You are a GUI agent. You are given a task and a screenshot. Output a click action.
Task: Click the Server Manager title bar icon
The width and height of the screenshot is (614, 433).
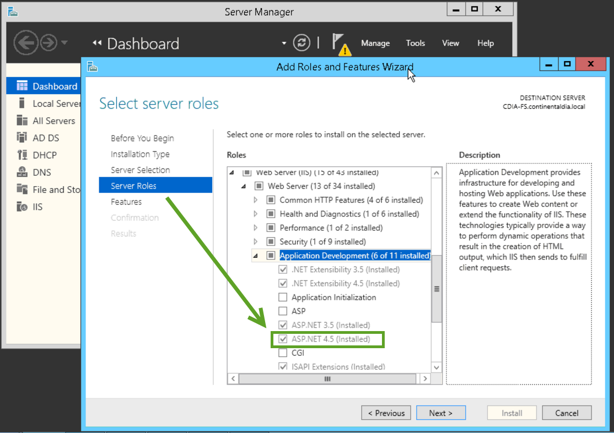13,12
